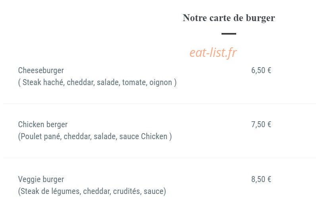Click the 8,50 € Veggie burger price
This screenshot has height=223, width=316.
point(261,179)
